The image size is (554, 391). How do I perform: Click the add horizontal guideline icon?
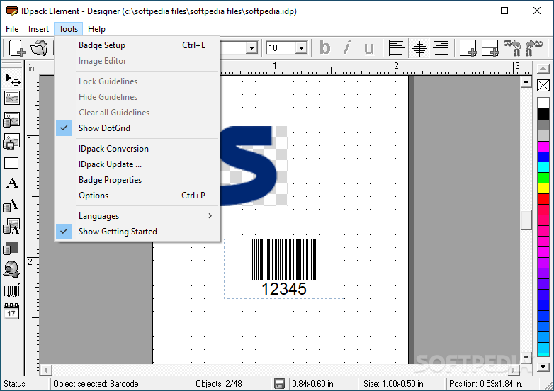490,47
